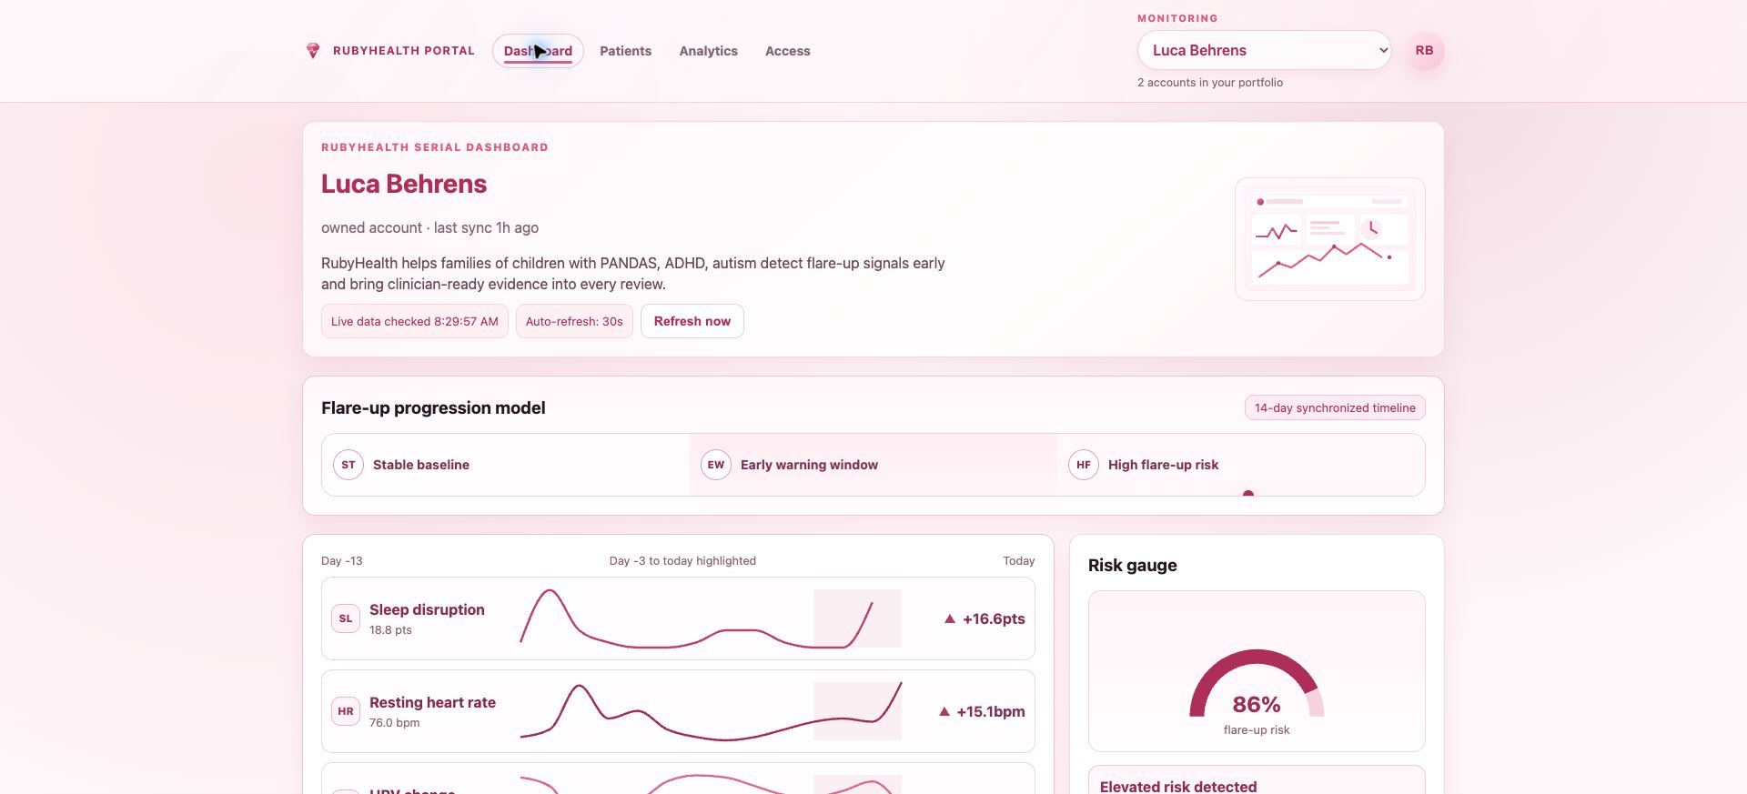This screenshot has height=794, width=1747.
Task: Click the Sleep disruption sparkline chart
Action: pos(711,618)
